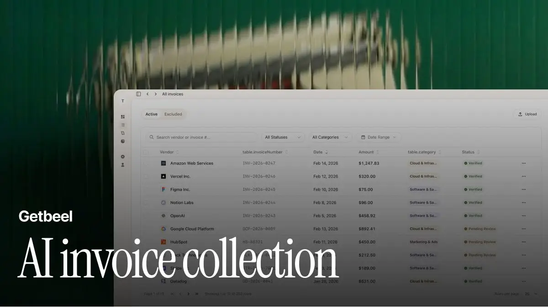Click the HubSpot logo icon
Image resolution: width=548 pixels, height=308 pixels.
pyautogui.click(x=163, y=242)
